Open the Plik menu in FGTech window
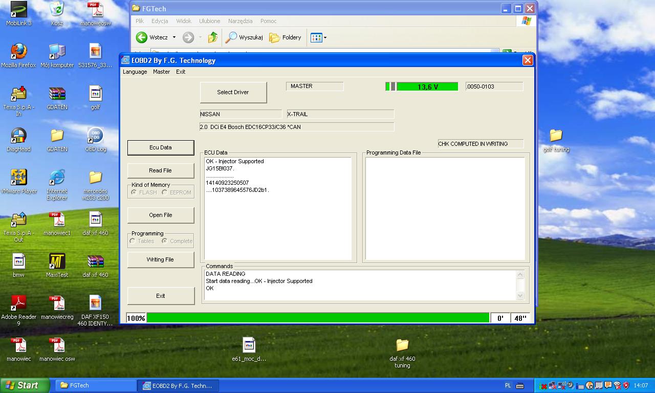Viewport: 655px width, 393px height. (x=140, y=21)
